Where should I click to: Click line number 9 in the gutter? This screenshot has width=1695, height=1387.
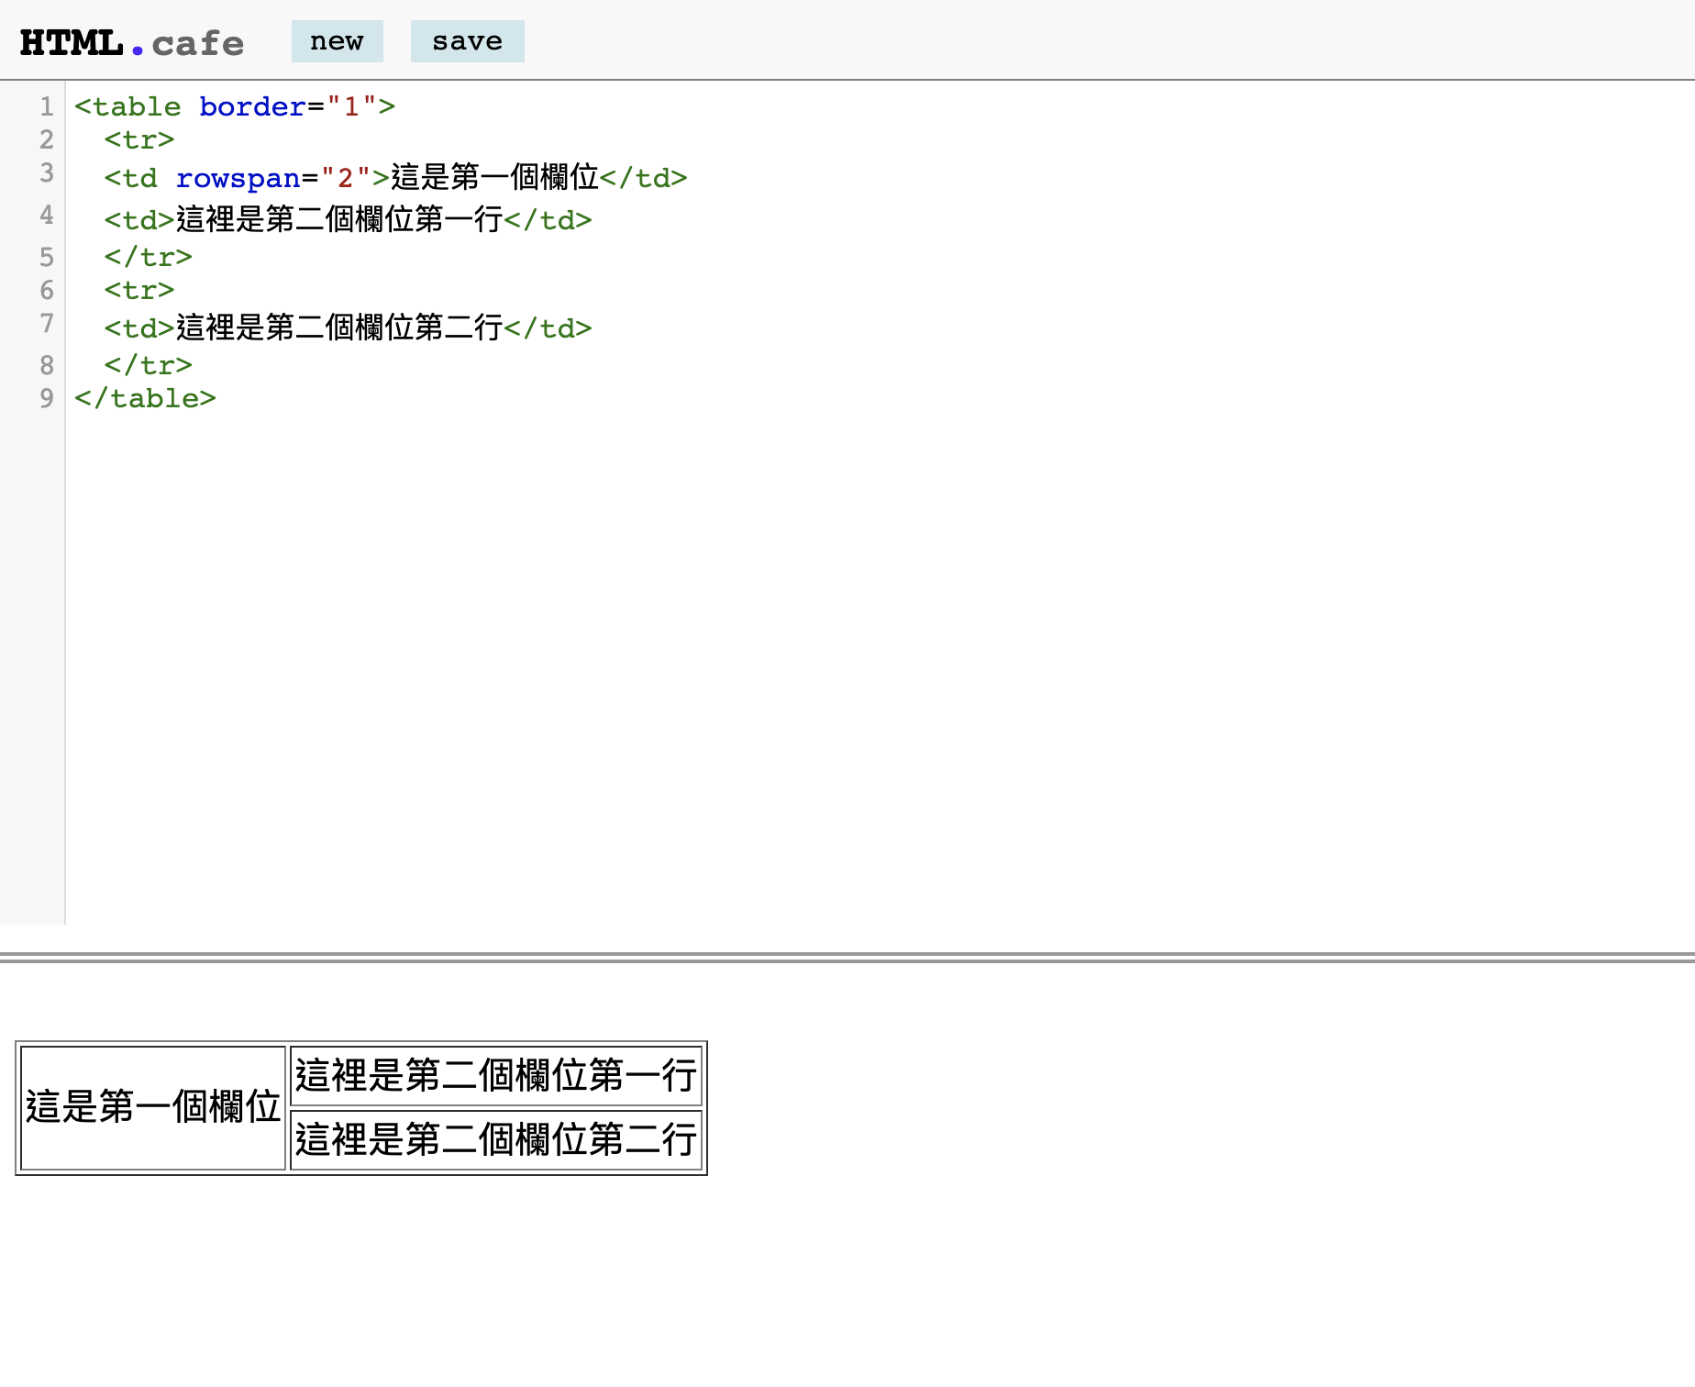point(47,398)
